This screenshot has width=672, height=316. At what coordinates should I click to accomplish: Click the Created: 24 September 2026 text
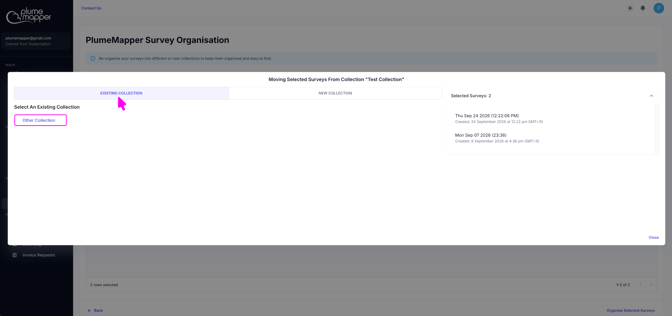click(499, 122)
